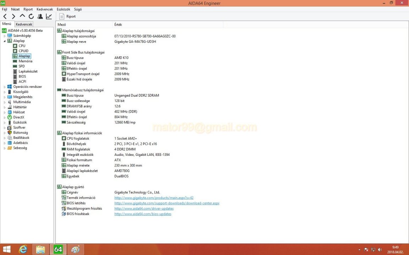Image resolution: width=409 pixels, height=255 pixels.
Task: Click the DirectX Xbox icon
Action: point(10,117)
